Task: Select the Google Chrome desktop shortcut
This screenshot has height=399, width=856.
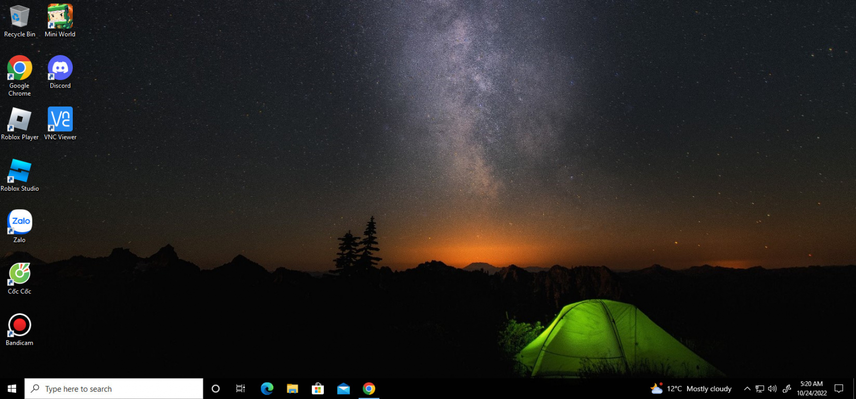Action: (19, 76)
